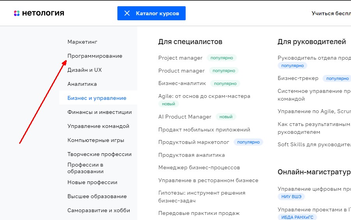Image resolution: width=351 pixels, height=220 pixels.
Task: Open the Бизнес-трекер course
Action: coord(298,78)
